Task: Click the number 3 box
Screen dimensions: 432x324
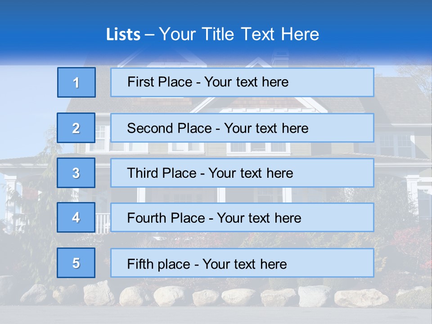Action: [x=76, y=173]
